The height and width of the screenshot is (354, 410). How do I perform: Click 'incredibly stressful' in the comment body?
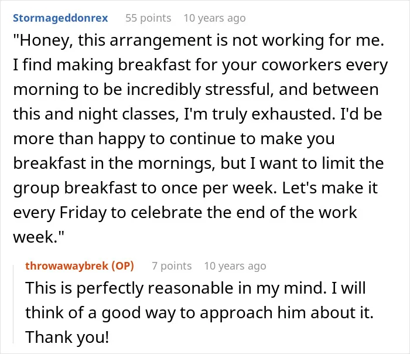point(200,90)
